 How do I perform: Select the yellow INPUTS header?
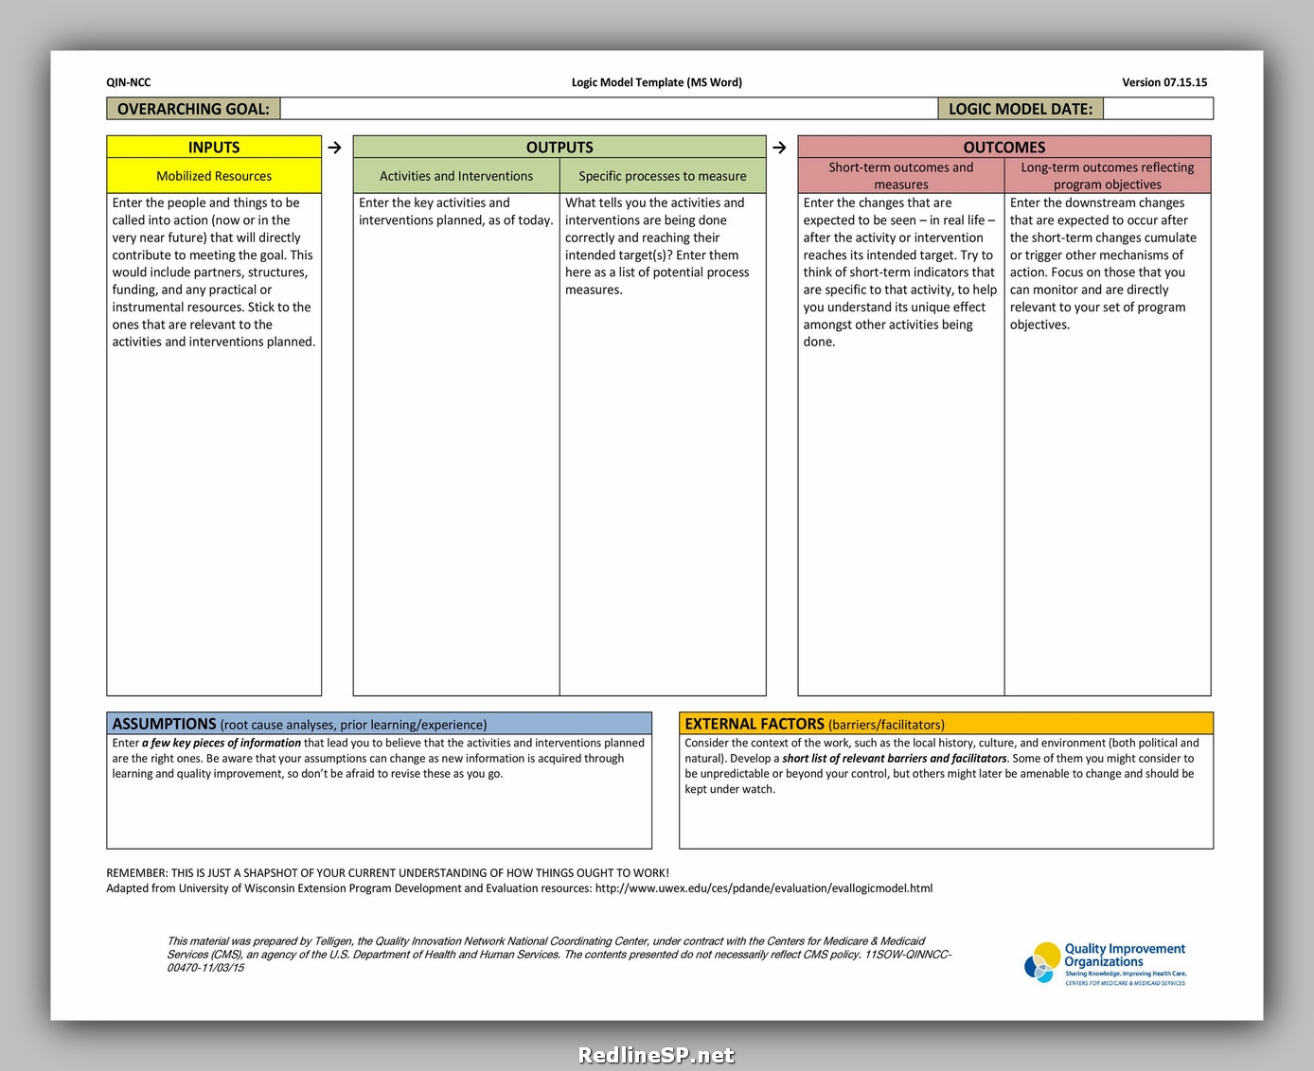(214, 148)
